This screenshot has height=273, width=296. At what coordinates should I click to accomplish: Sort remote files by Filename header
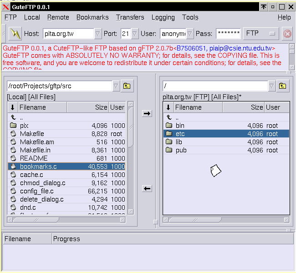[x=198, y=107]
